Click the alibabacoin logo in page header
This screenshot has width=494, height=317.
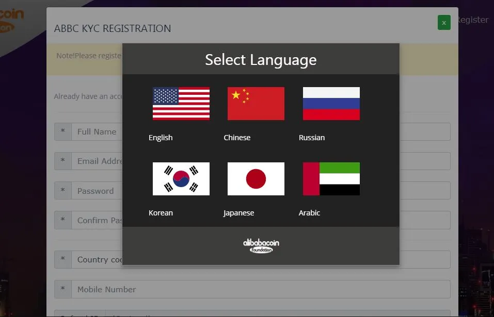click(x=12, y=20)
